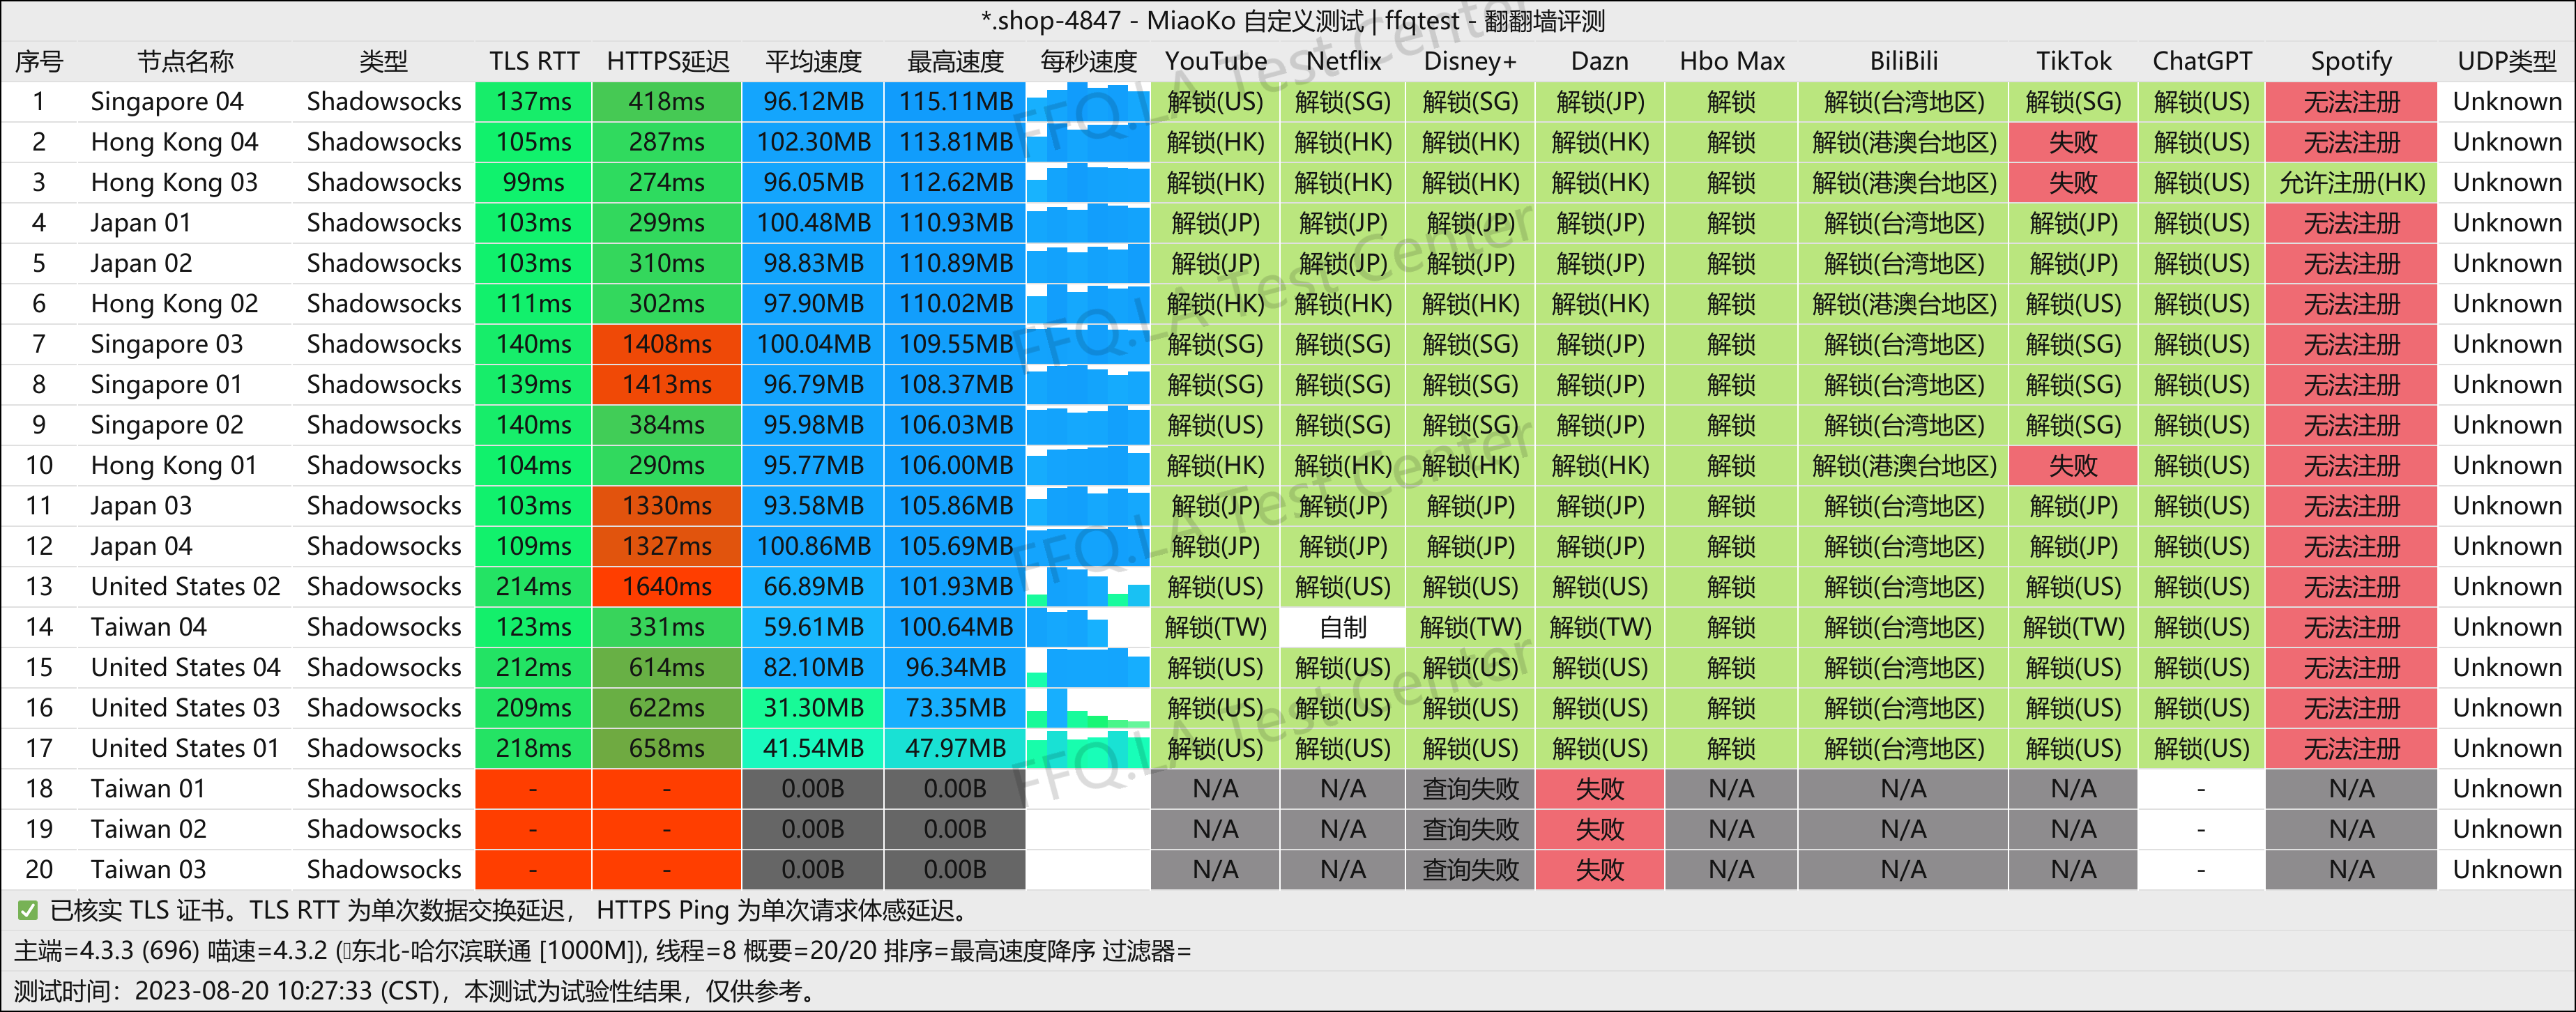Click the per-second speed graph for United States 03

click(1088, 708)
